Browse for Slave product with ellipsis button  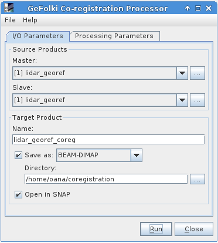[x=197, y=100]
